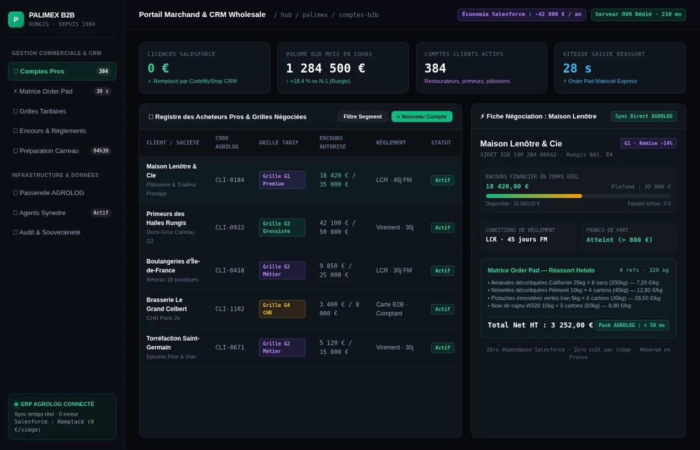Click Pistaches émondées vertes Iran line
700x450 pixels.
[574, 298]
